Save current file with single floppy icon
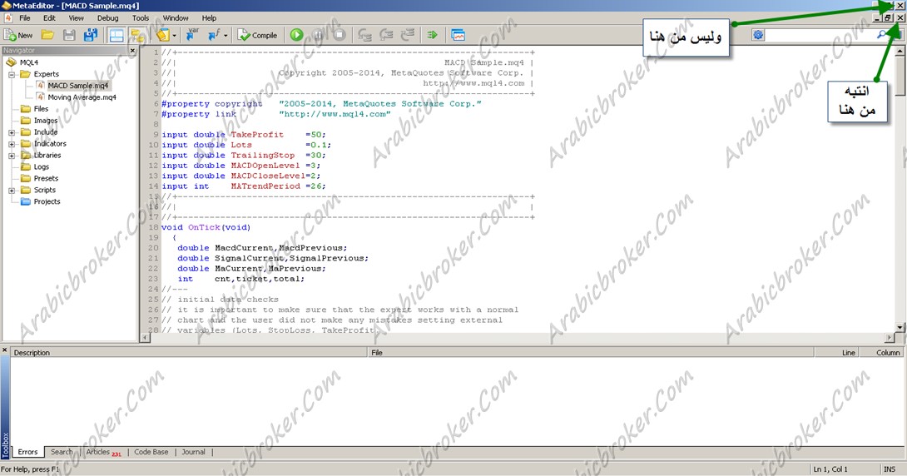 tap(69, 35)
